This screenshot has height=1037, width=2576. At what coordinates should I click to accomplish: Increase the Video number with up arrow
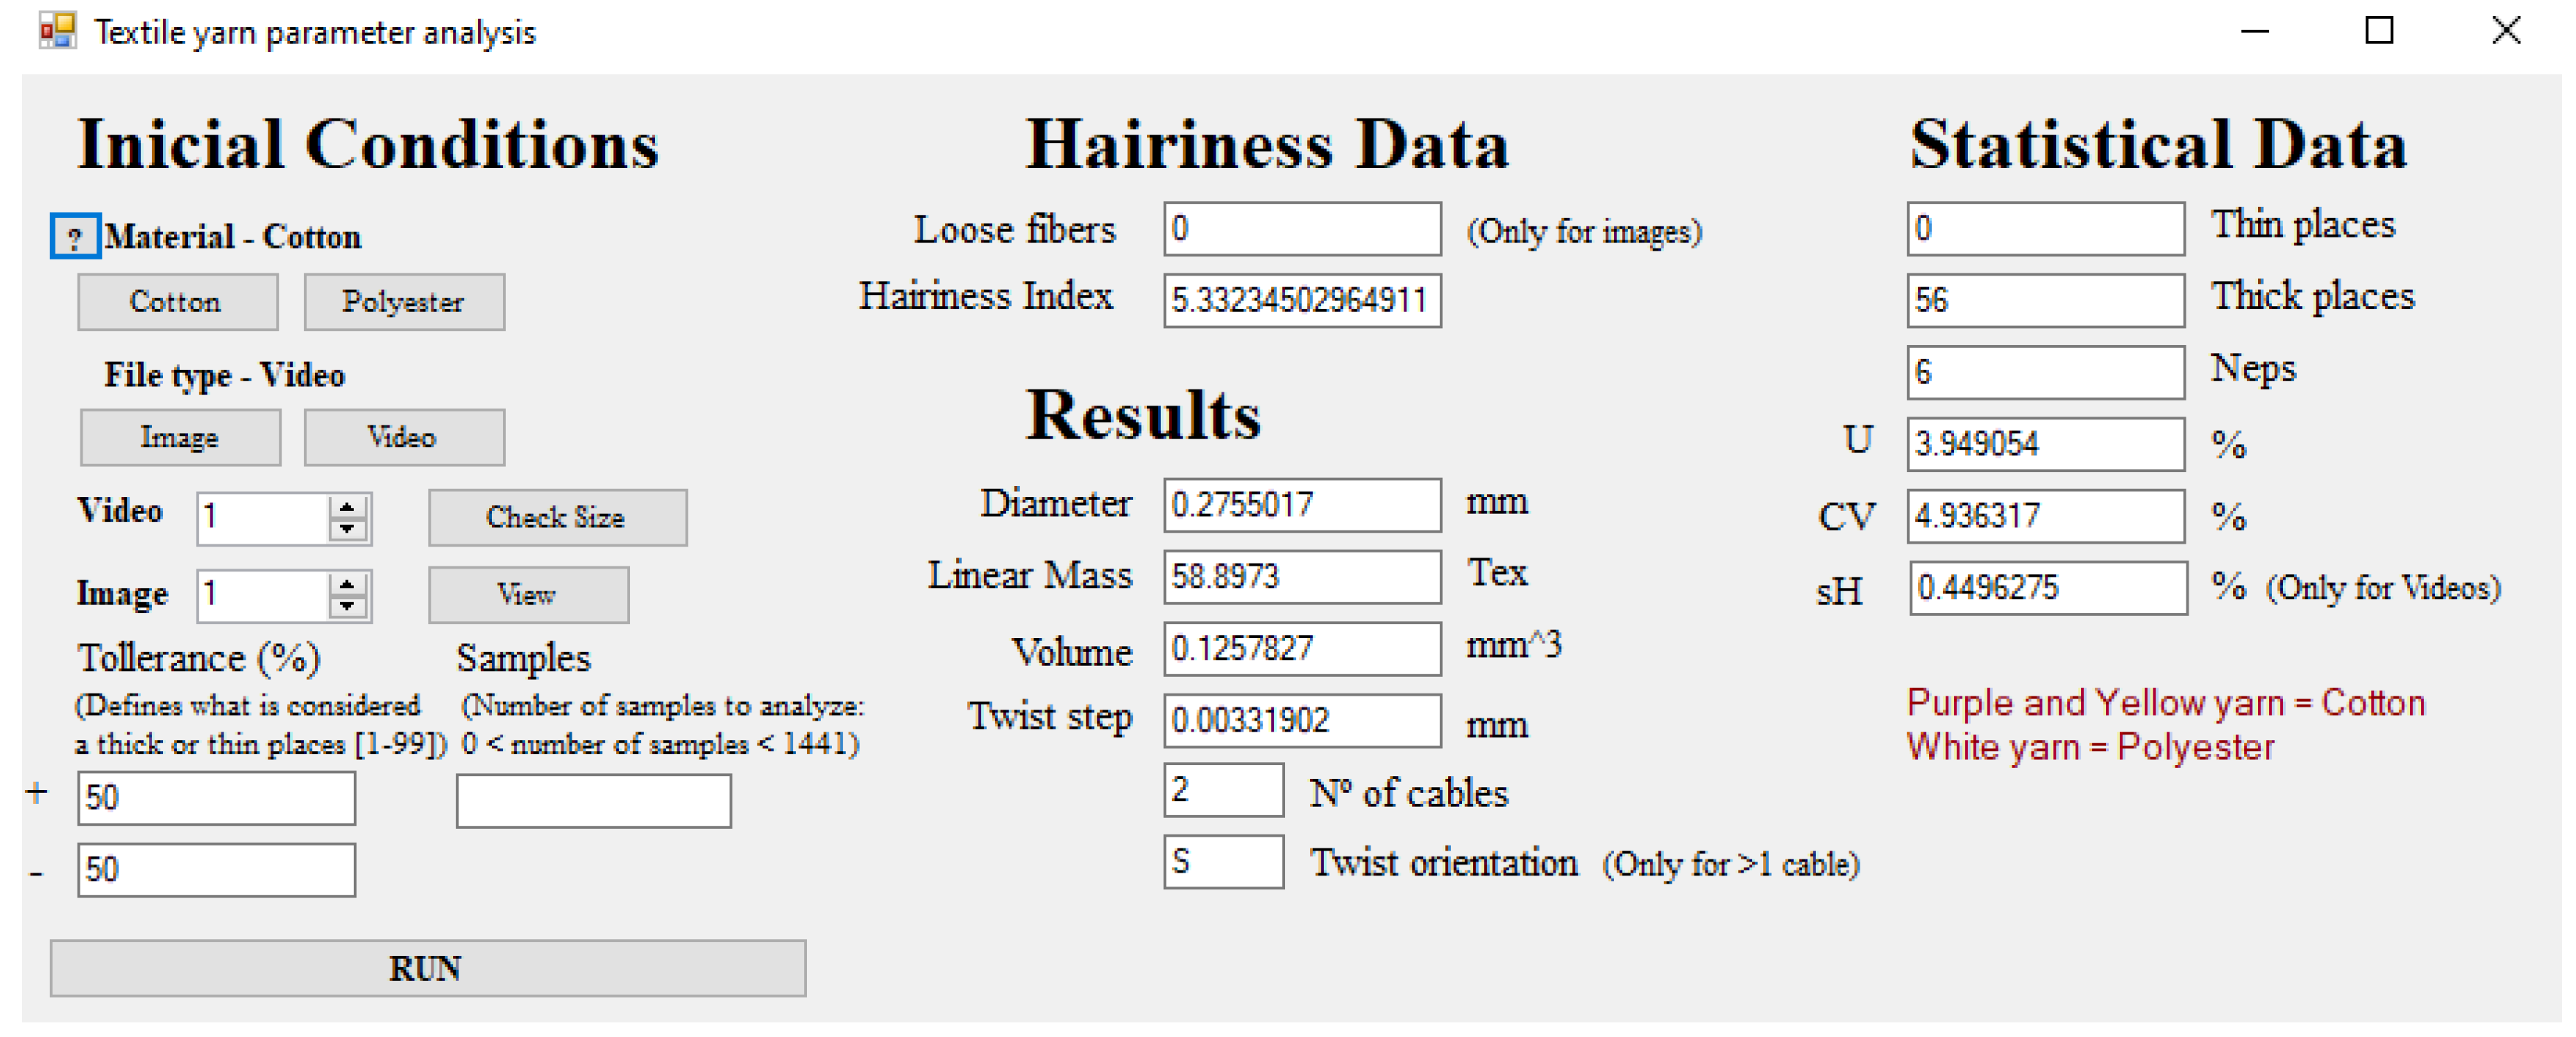346,507
